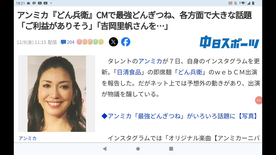Click the yellow reaction emoji at the end

(101, 42)
